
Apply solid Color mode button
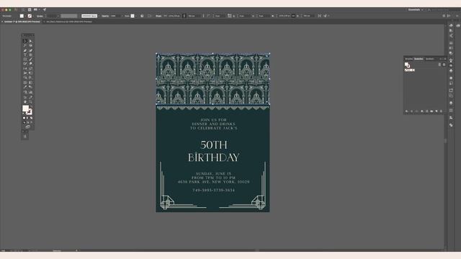(24, 118)
